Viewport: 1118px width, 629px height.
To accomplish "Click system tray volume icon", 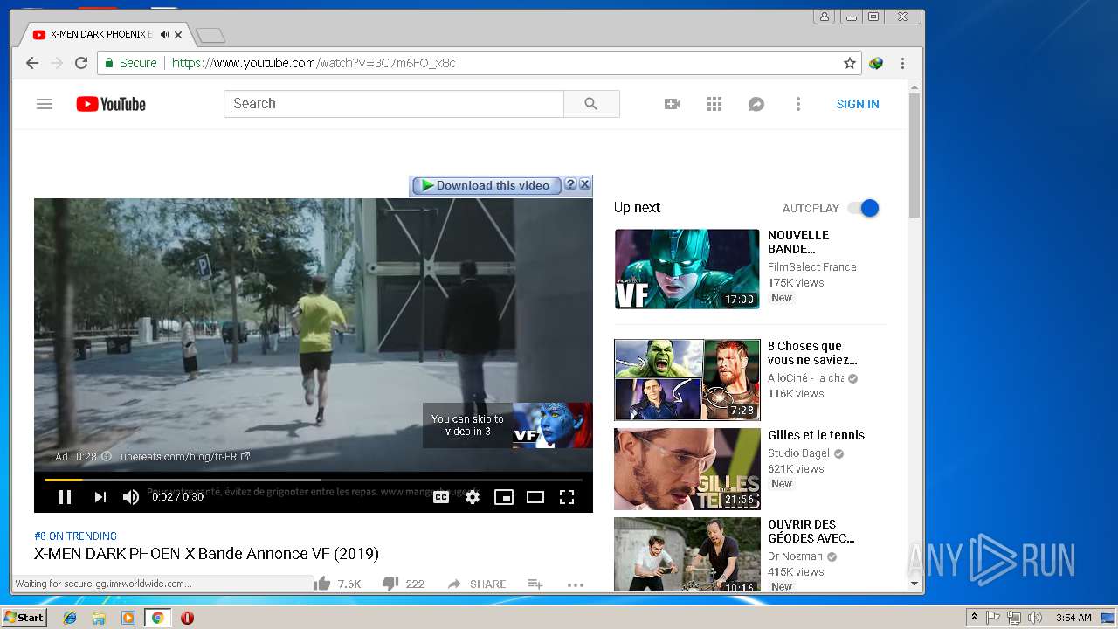I will [1034, 618].
